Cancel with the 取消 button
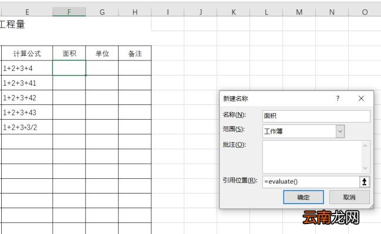Screen dimensions: 381x234 349,197
